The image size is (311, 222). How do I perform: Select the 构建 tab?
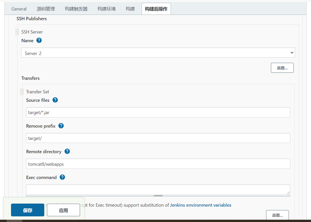[130, 8]
